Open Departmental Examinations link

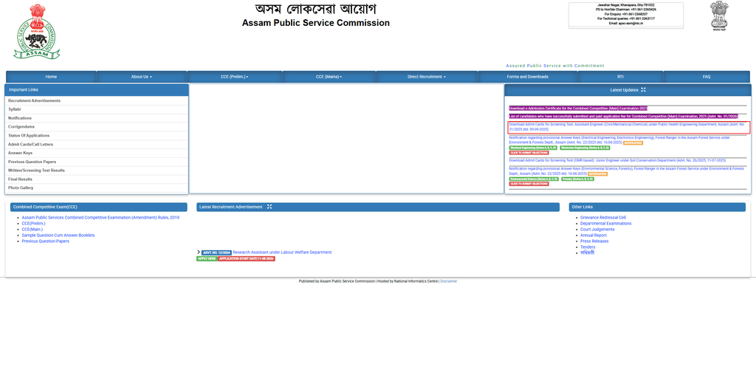click(x=605, y=224)
